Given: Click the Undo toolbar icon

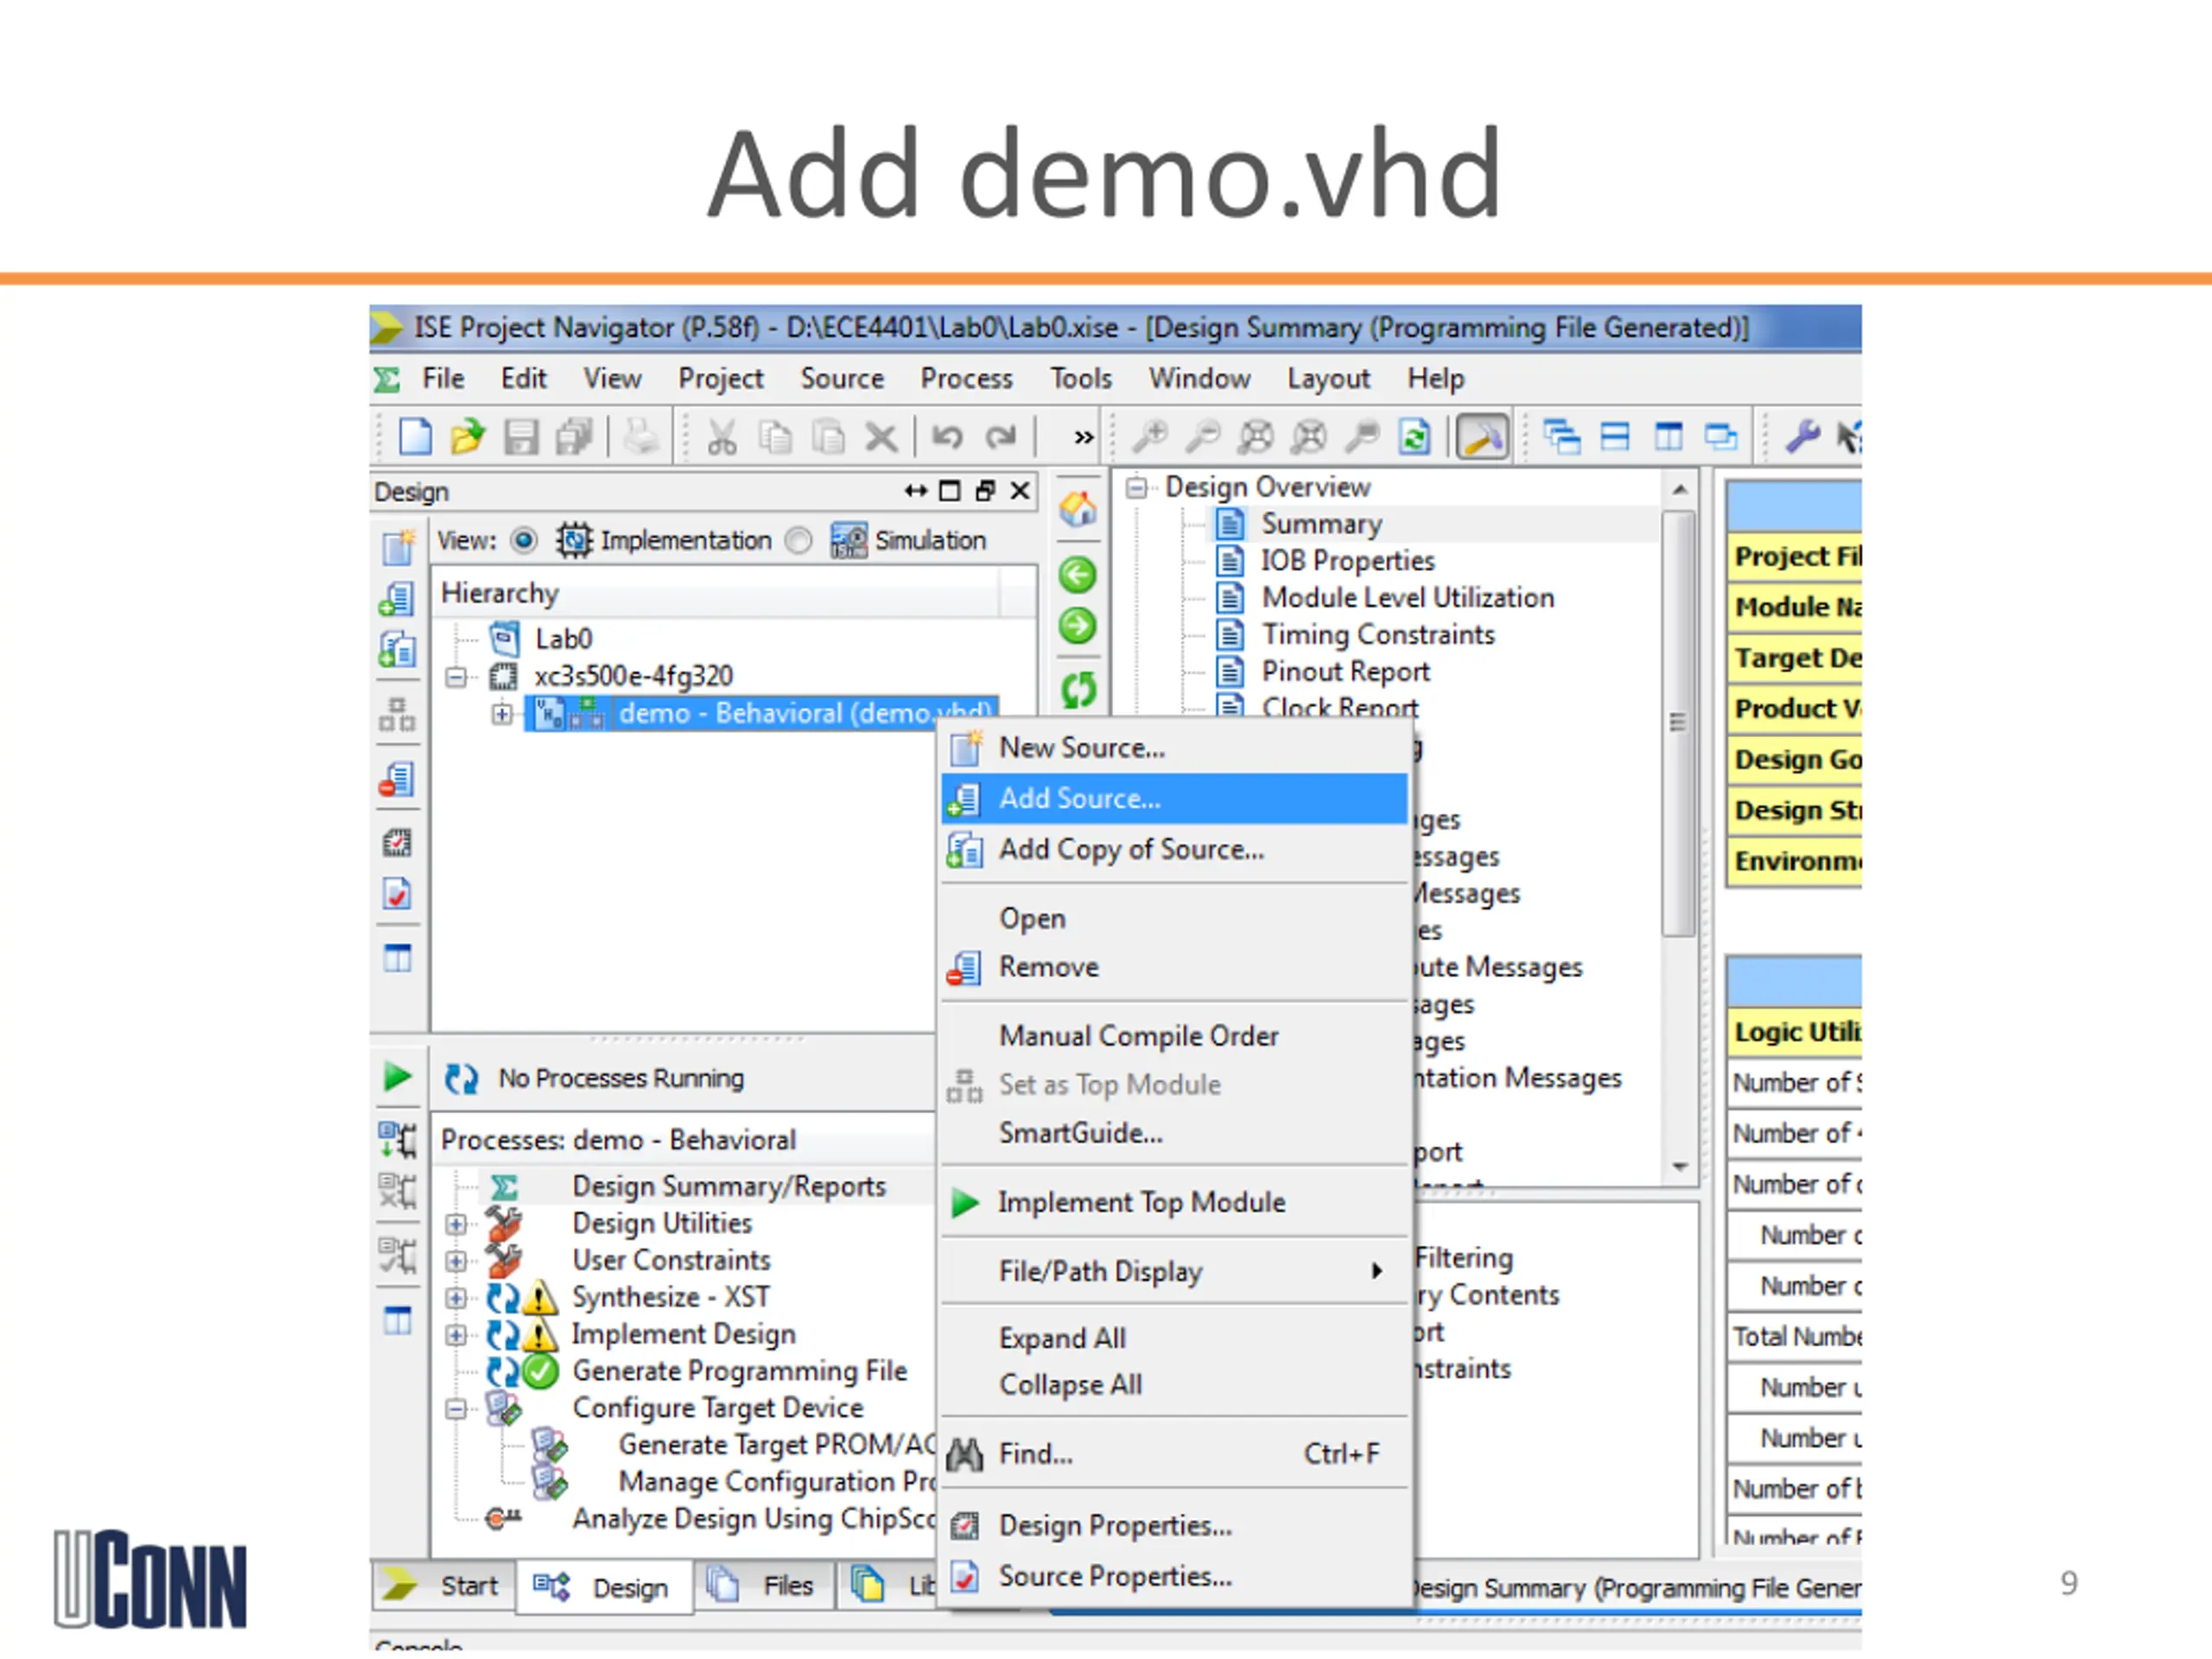Looking at the screenshot, I should coord(947,437).
